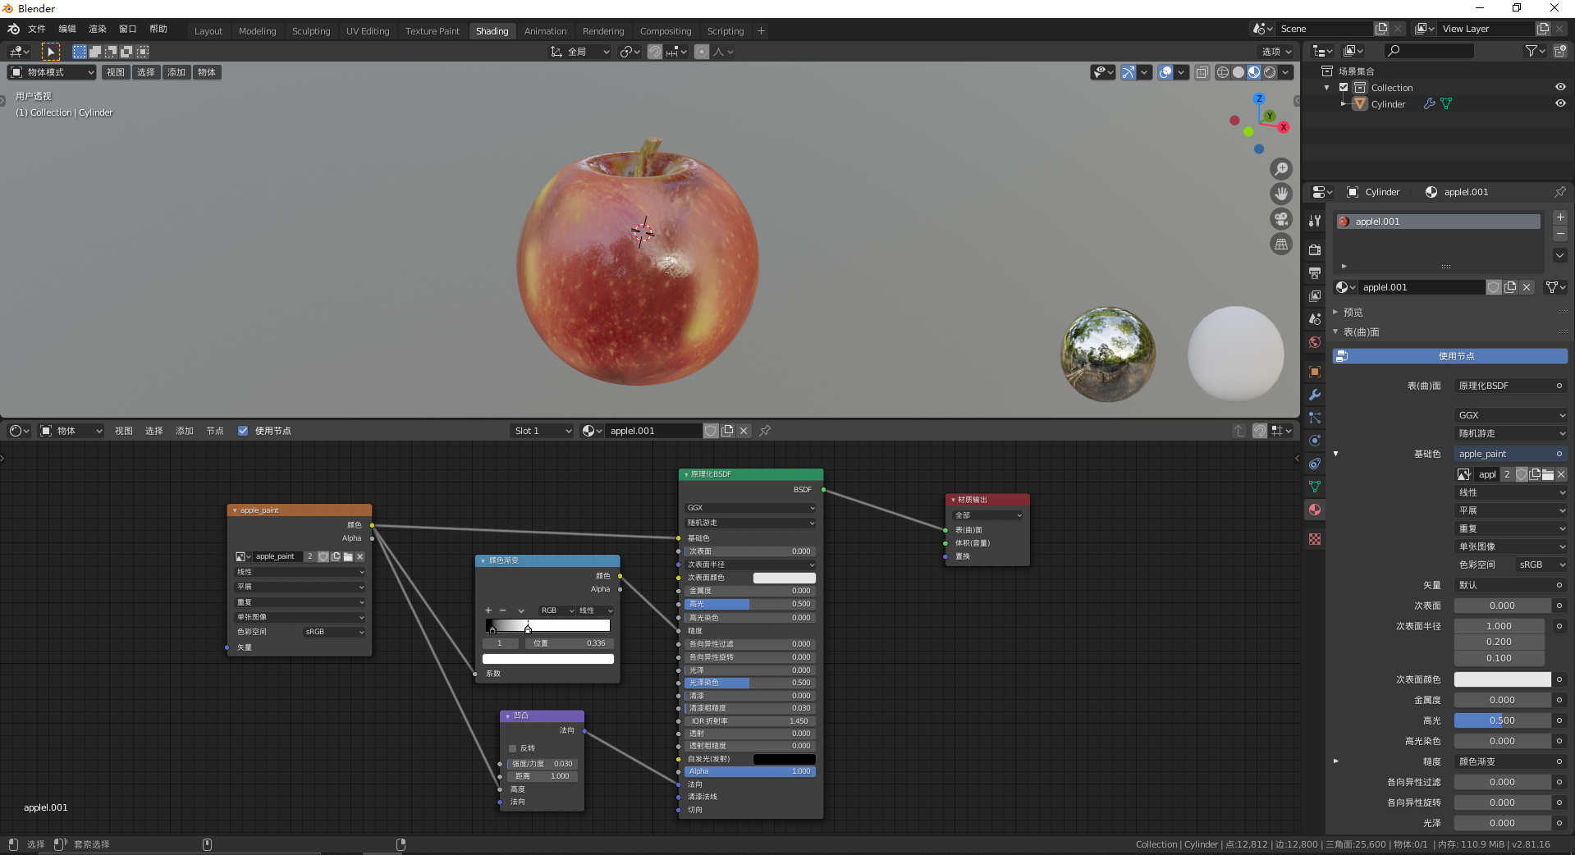This screenshot has height=855, width=1575.
Task: Switch to the Layout workspace tab
Action: (x=208, y=31)
